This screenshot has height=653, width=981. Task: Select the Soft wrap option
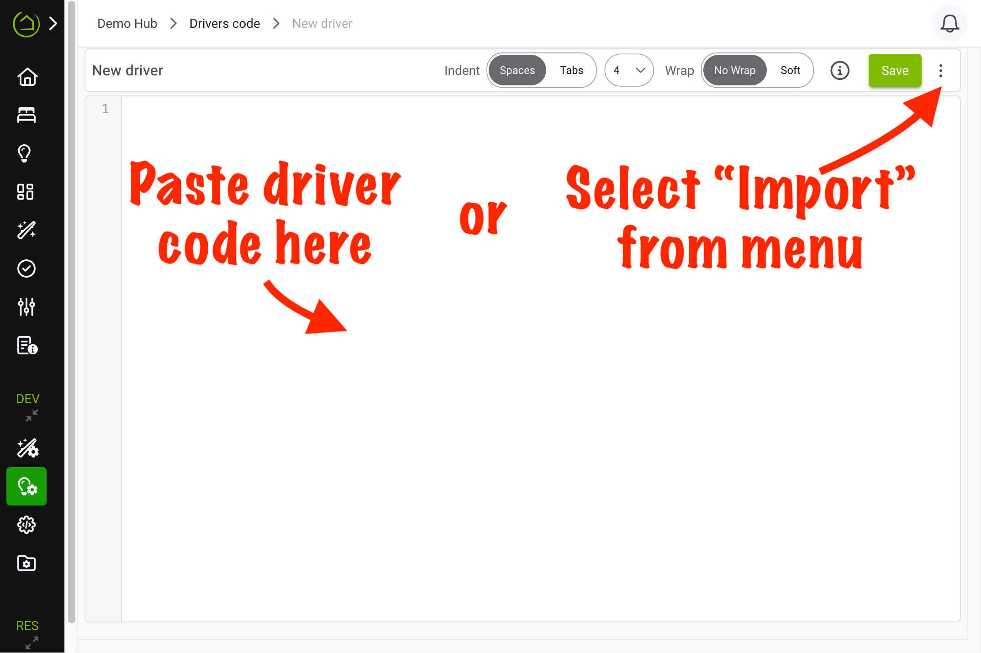click(x=790, y=70)
